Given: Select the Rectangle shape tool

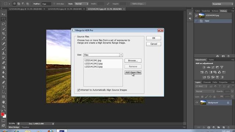Looking at the screenshot, I should (3, 97).
